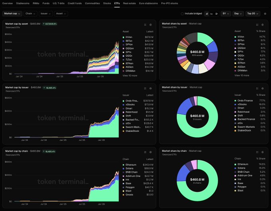Open the Credit funds tab
Viewport: 271px width, 211px height.
tap(75, 3)
